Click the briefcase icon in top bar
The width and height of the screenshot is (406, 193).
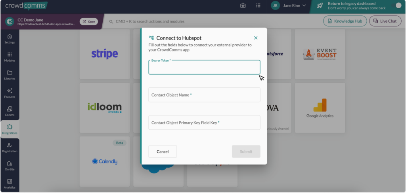coord(243,6)
